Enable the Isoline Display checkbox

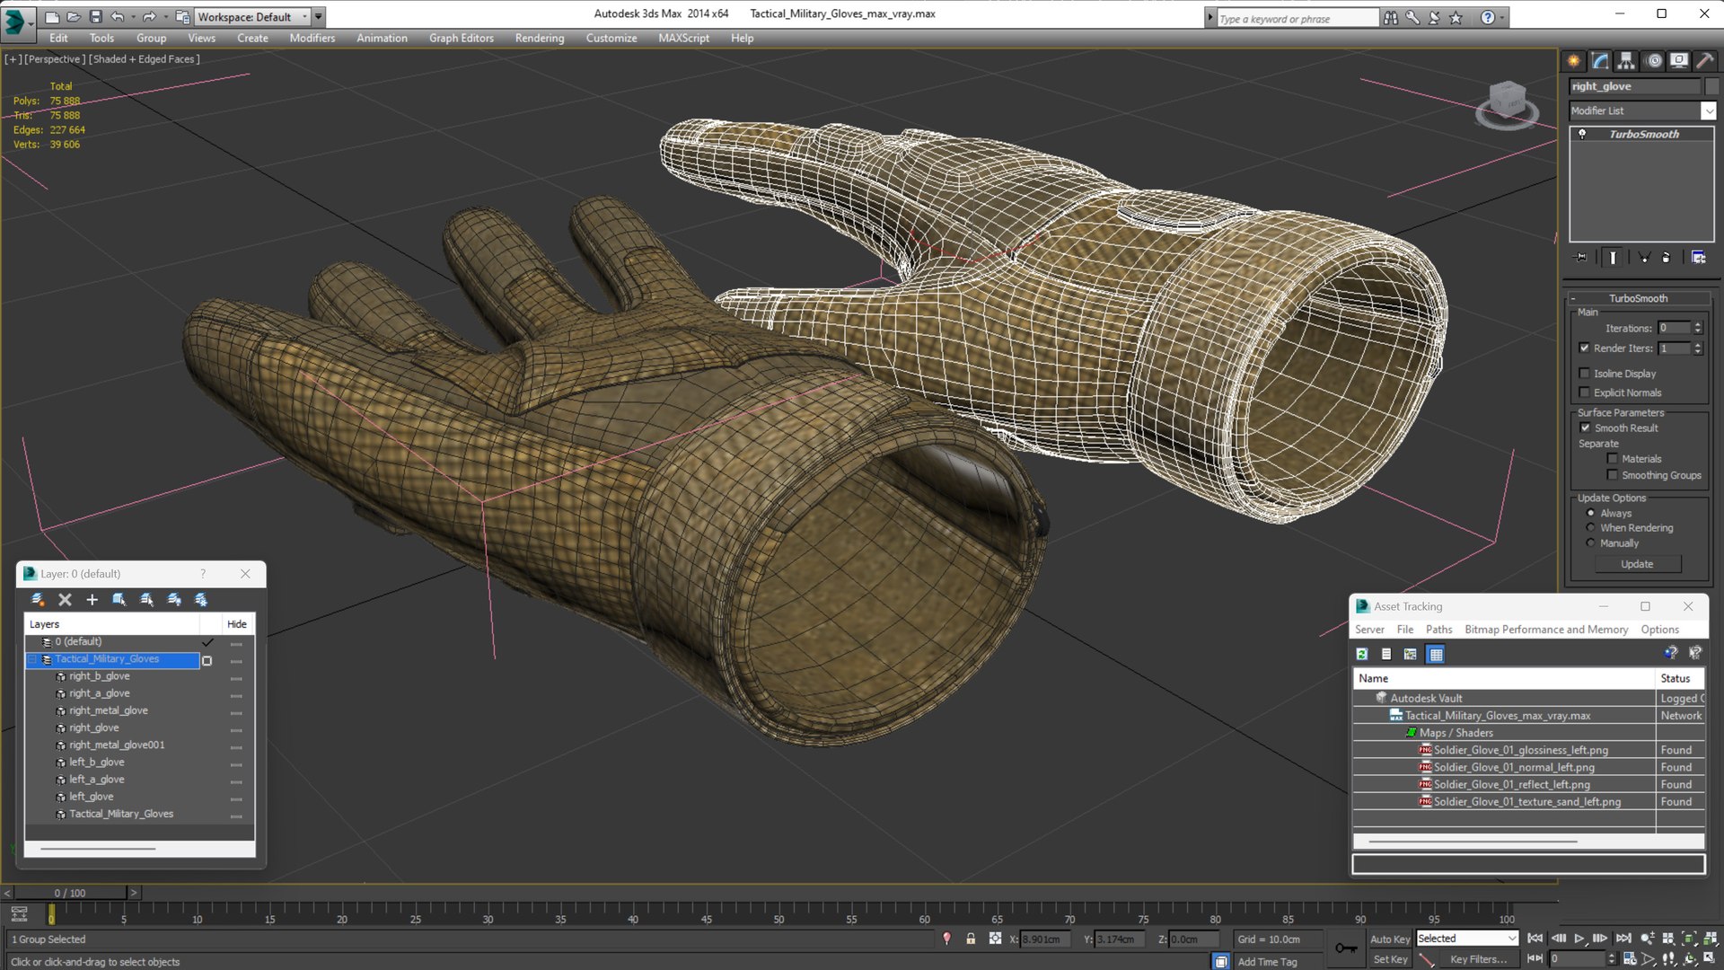coord(1585,374)
